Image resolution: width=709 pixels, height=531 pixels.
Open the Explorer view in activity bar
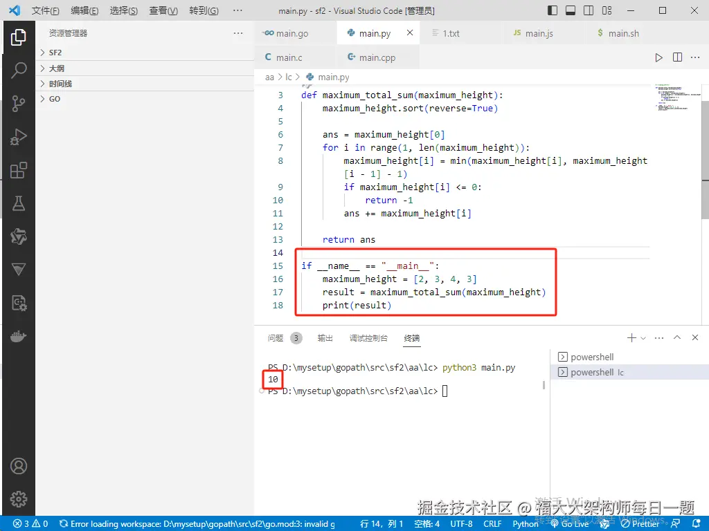pos(18,37)
